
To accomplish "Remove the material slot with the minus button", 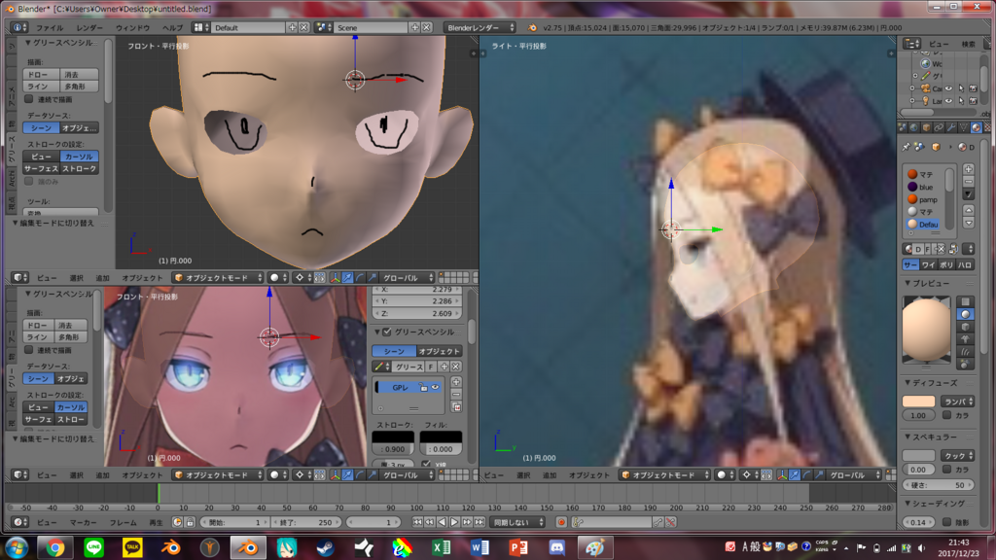I will [x=968, y=182].
